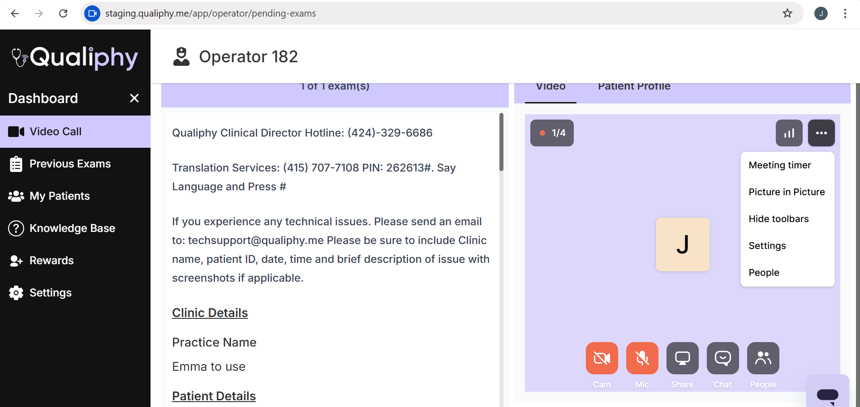The image size is (860, 407).
Task: Open Rewards from the sidebar
Action: [52, 261]
